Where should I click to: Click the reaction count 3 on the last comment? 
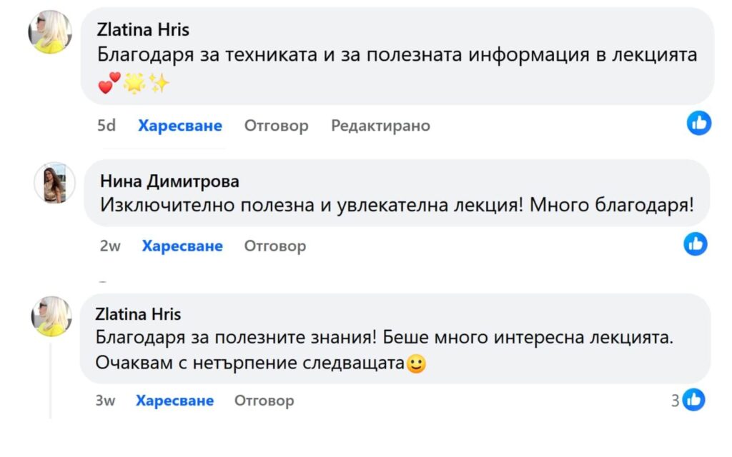coord(675,401)
